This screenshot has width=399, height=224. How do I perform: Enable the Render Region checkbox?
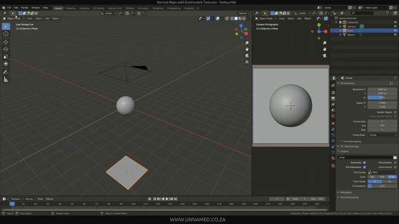395,112
